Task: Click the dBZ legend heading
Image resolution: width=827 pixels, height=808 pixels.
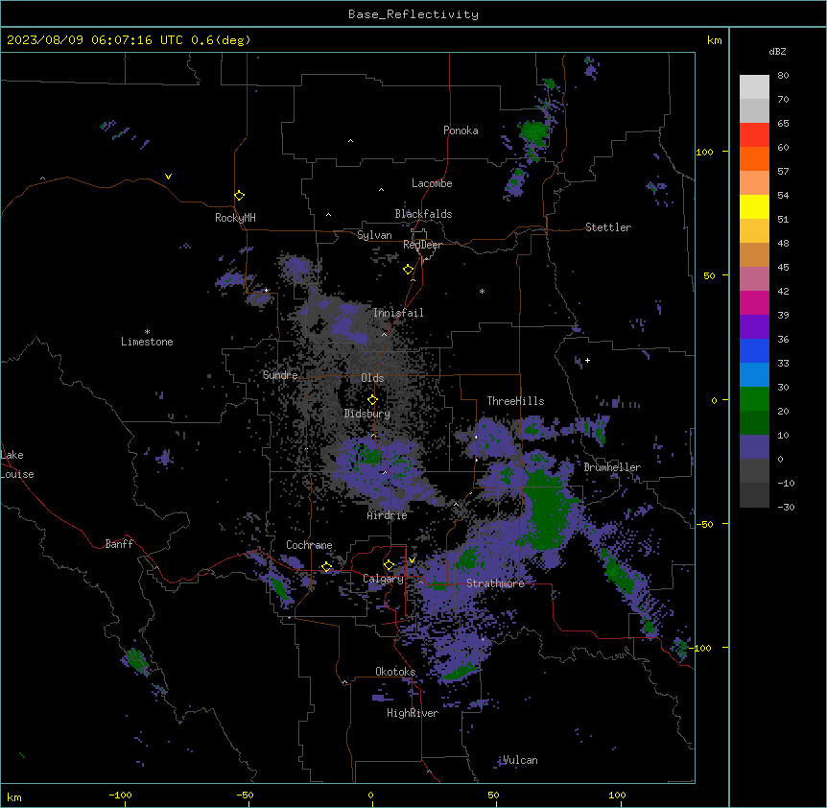Action: pos(777,52)
